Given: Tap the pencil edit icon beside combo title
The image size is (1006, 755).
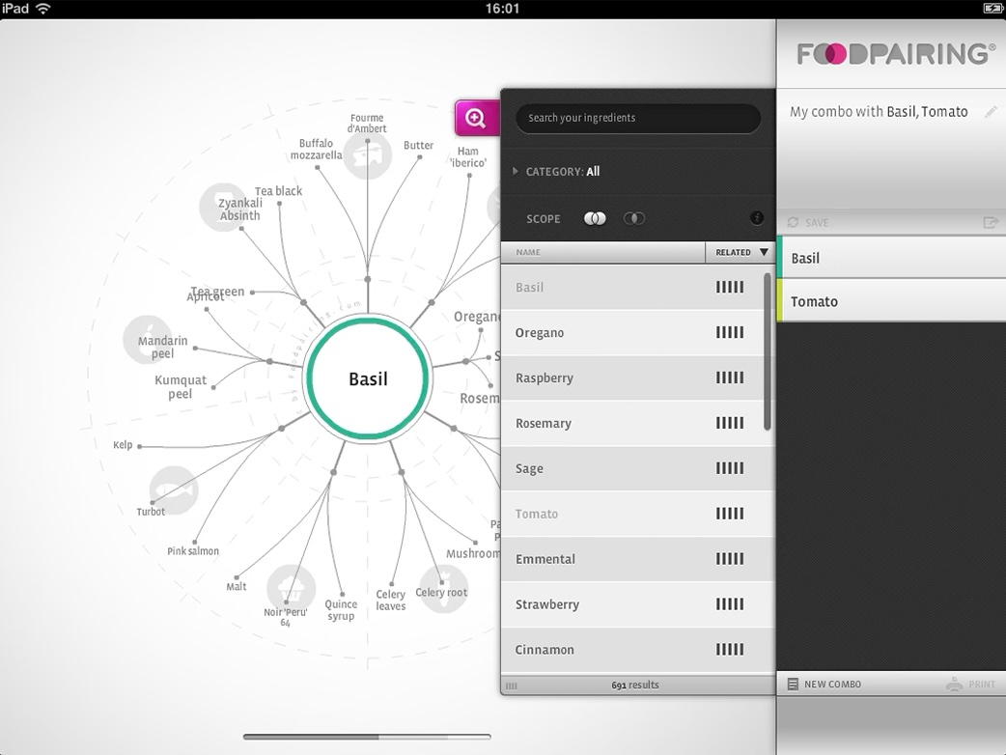Looking at the screenshot, I should 991,112.
